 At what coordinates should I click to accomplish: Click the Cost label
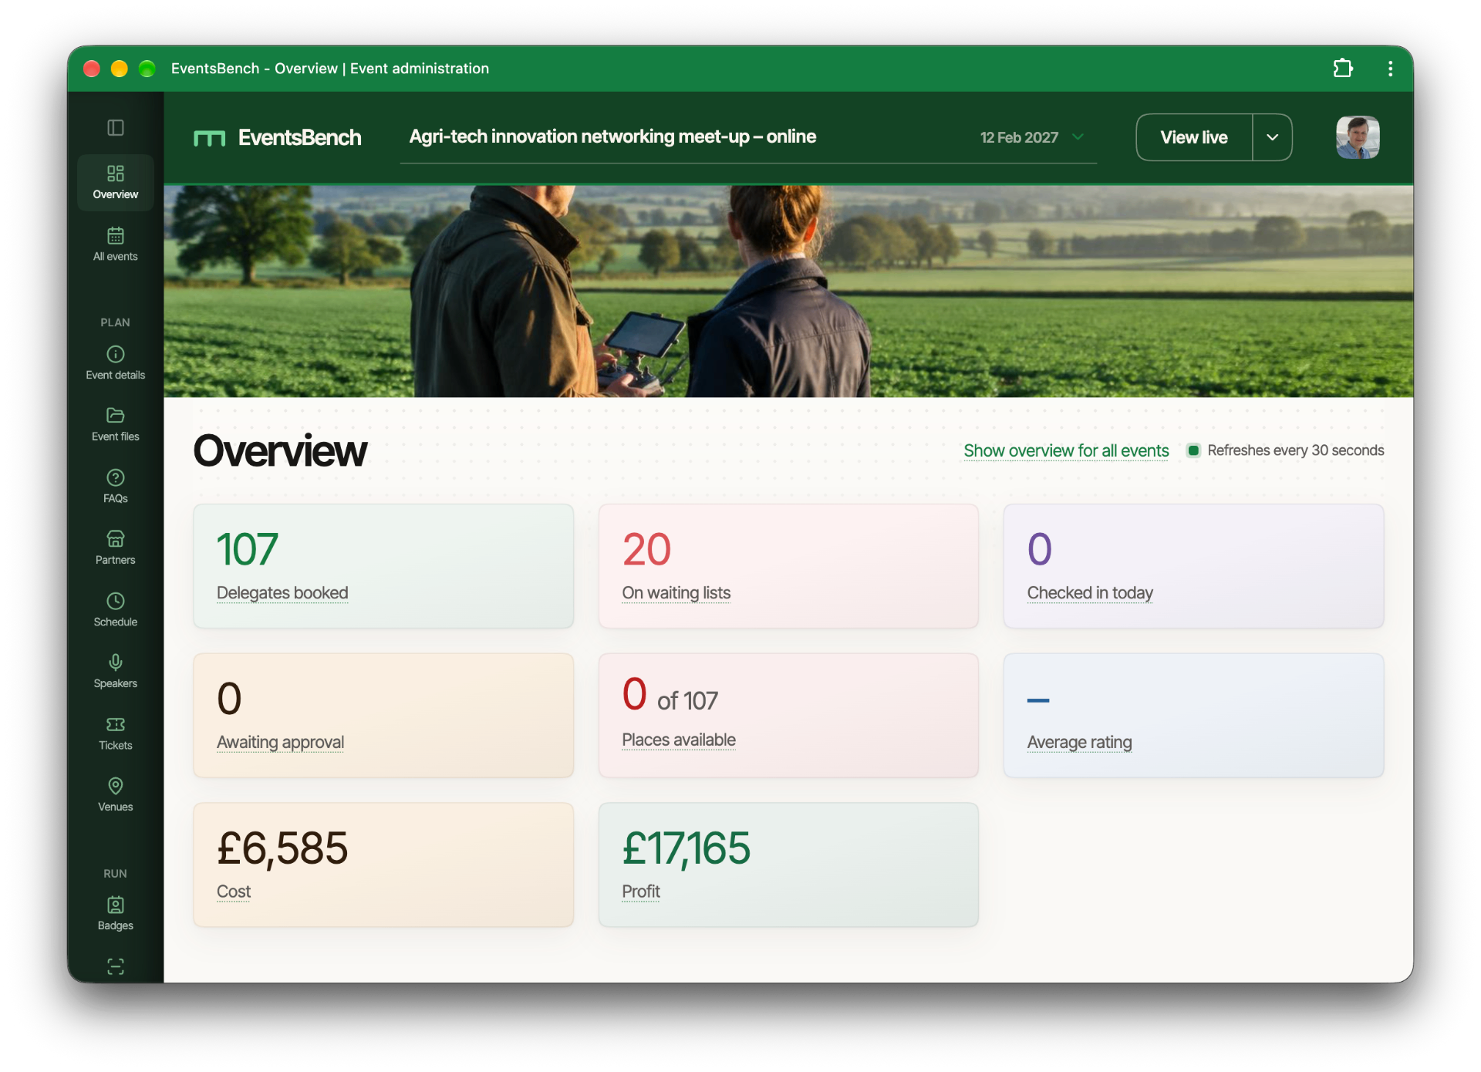[234, 892]
